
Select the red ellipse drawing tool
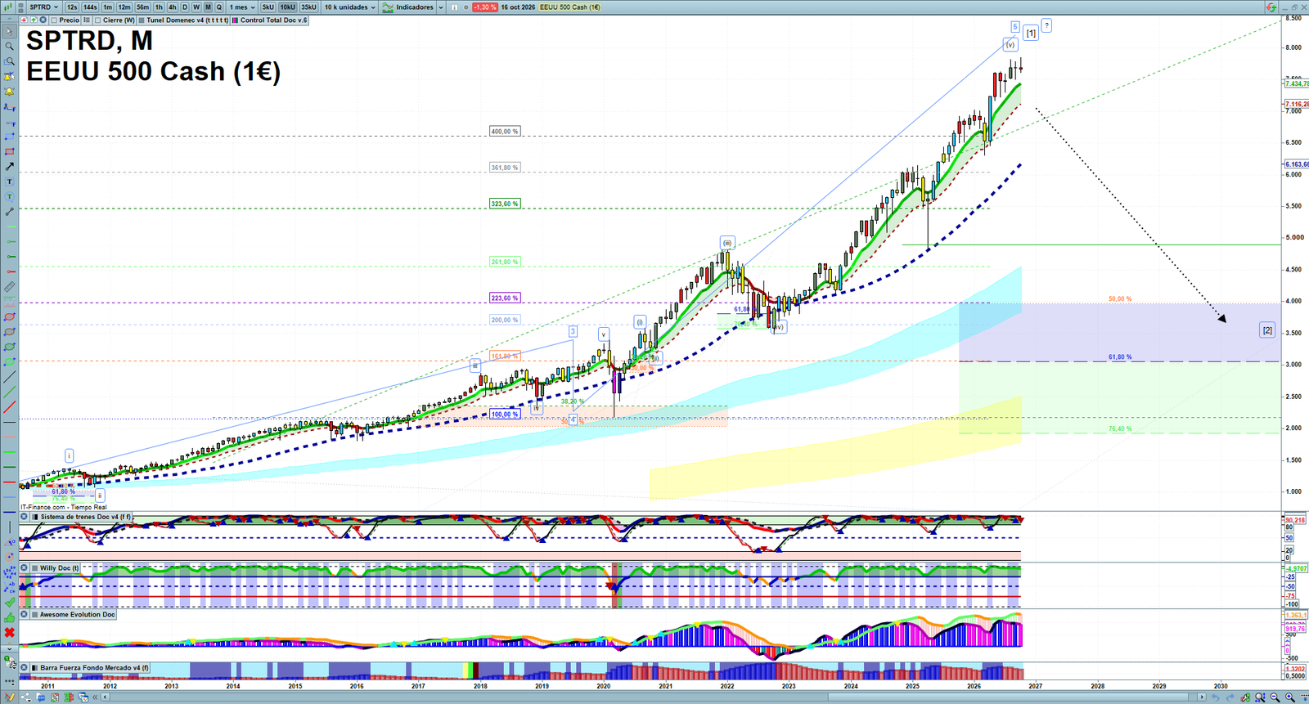point(9,317)
